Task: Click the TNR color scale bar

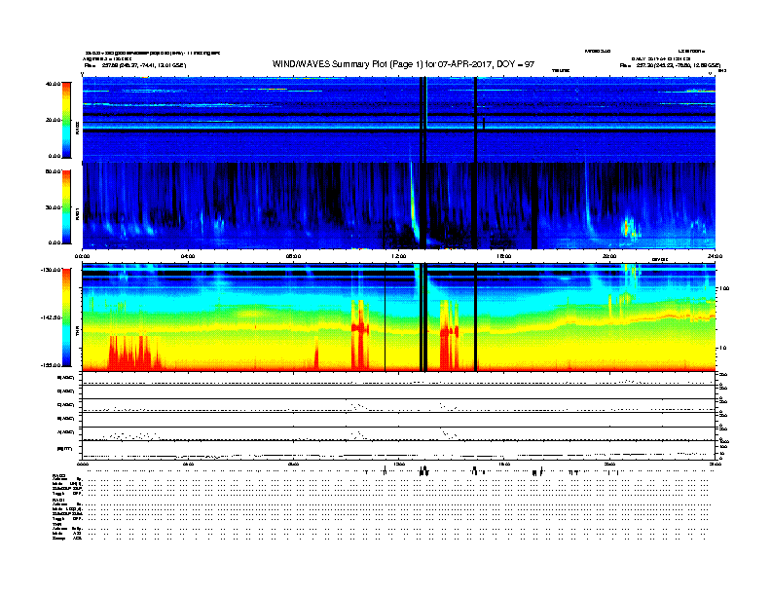Action: point(66,317)
